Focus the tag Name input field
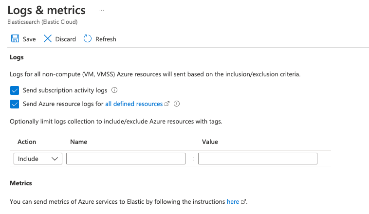 (126, 159)
